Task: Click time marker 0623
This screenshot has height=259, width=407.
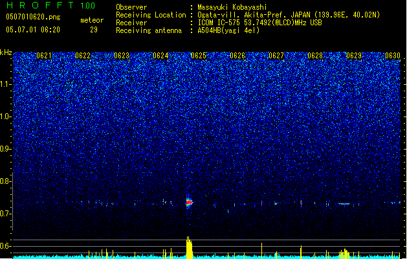Action: [x=122, y=56]
